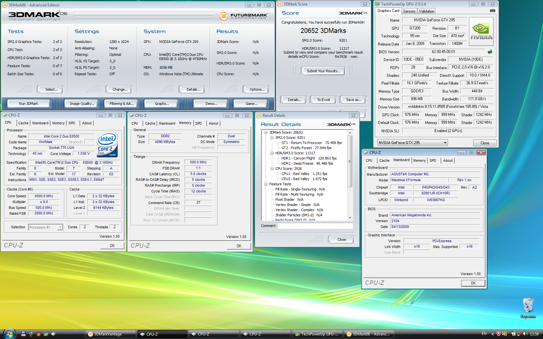
Task: Click the volume speaker tray icon
Action: pos(525,334)
